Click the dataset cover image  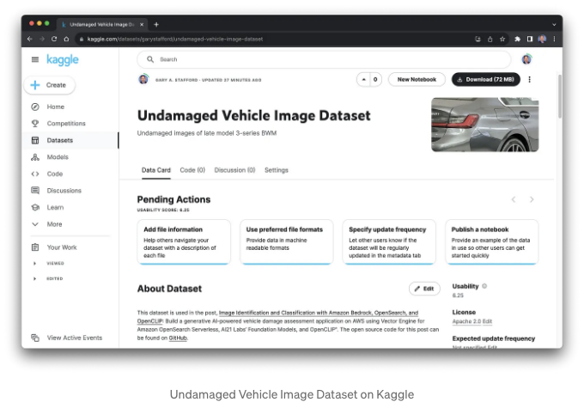tap(485, 125)
